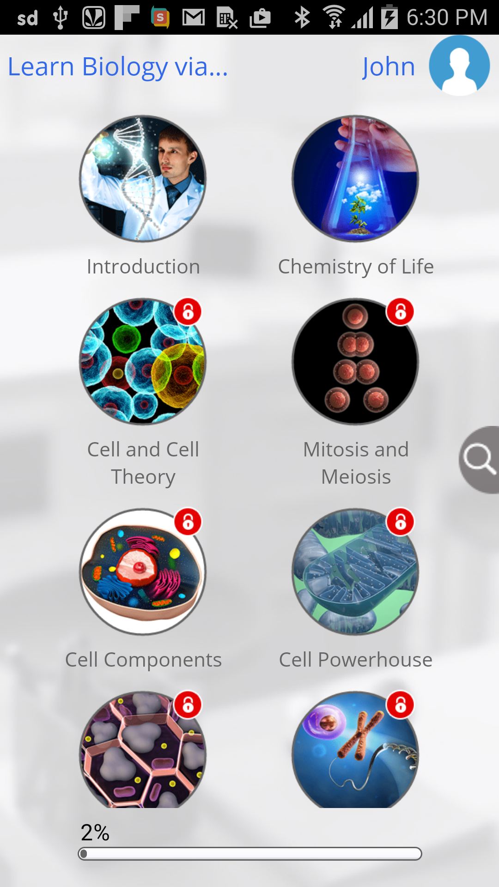499x887 pixels.
Task: Open the Chemistry of Life flask image
Action: point(355,179)
